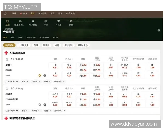The image size is (164, 131).
Task: Expand 罚牌数 dropdown under 水晶宫 match
Action: (36, 111)
